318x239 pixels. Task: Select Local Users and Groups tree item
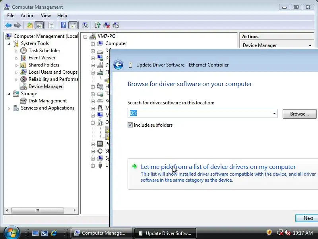[53, 72]
